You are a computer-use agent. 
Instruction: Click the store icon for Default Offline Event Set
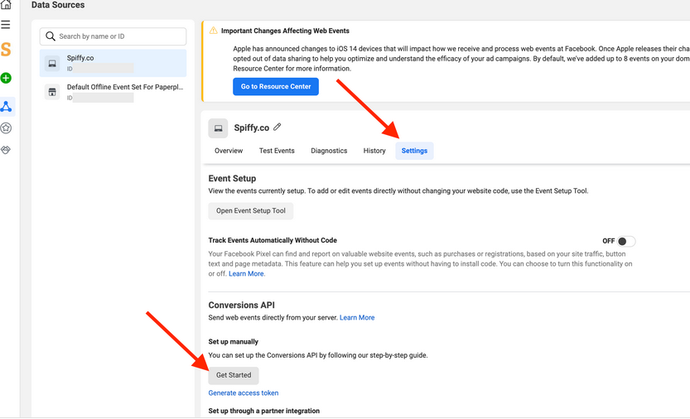point(52,92)
